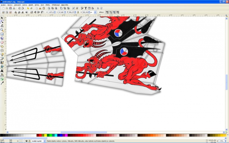Open the Zobrazení menu
The image size is (229, 143).
click(17, 5)
